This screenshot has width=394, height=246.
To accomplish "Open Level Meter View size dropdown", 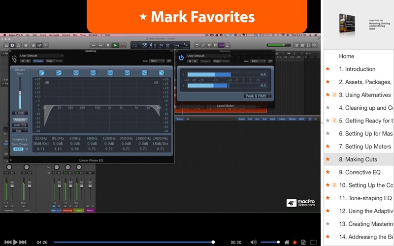I will 258,61.
